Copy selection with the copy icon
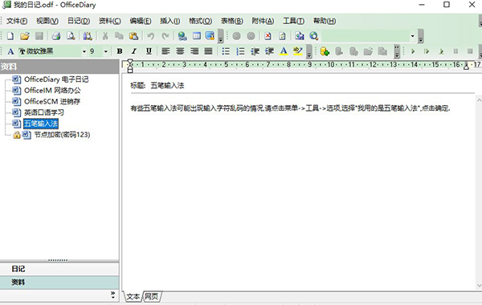 tap(119, 36)
